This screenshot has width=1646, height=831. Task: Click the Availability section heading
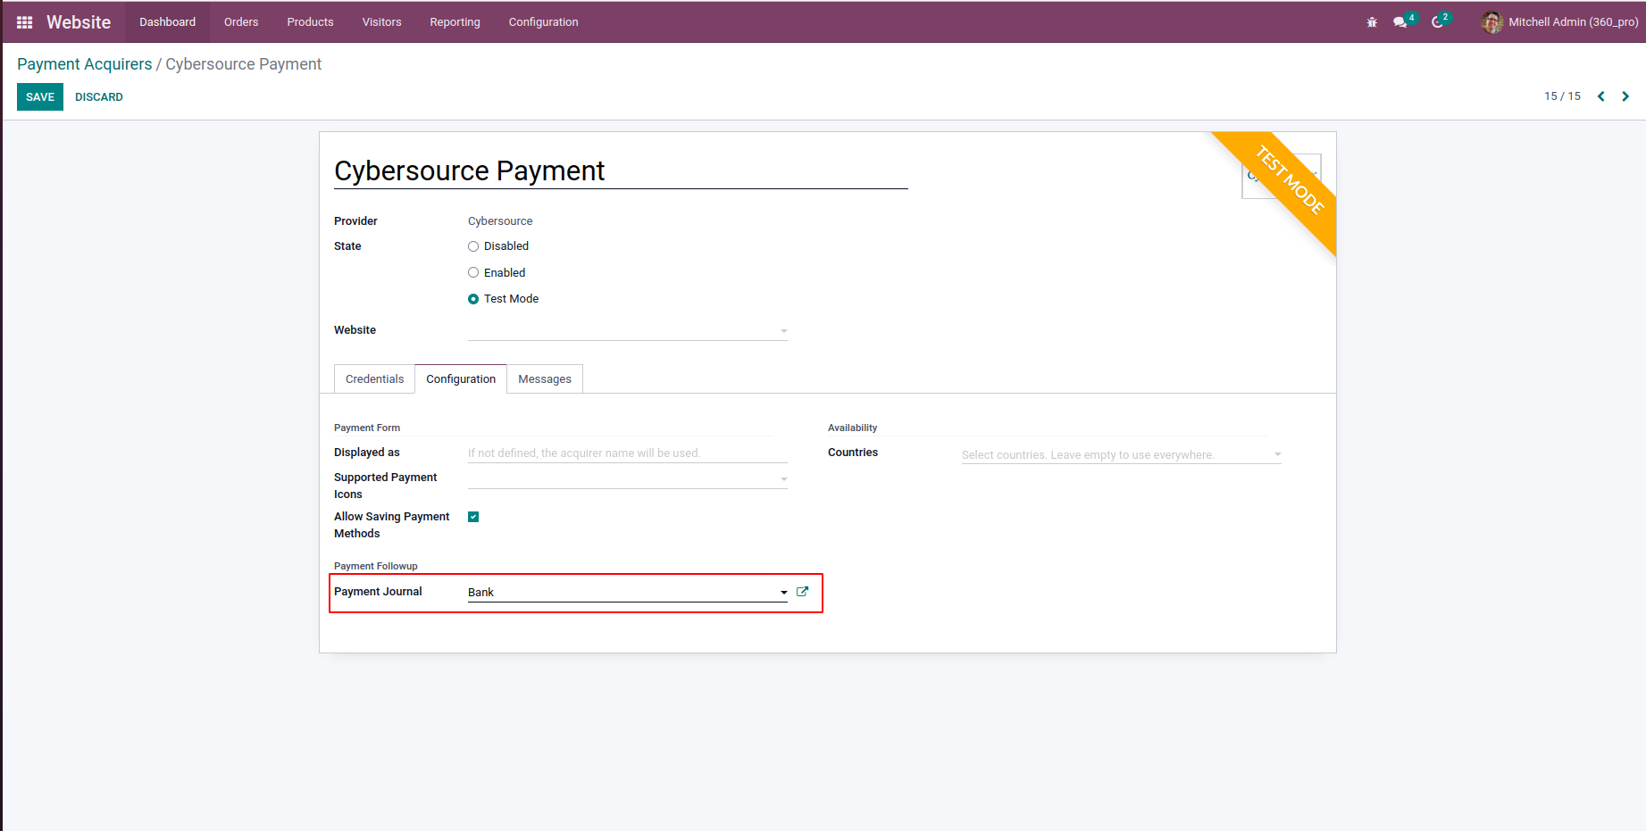(852, 428)
